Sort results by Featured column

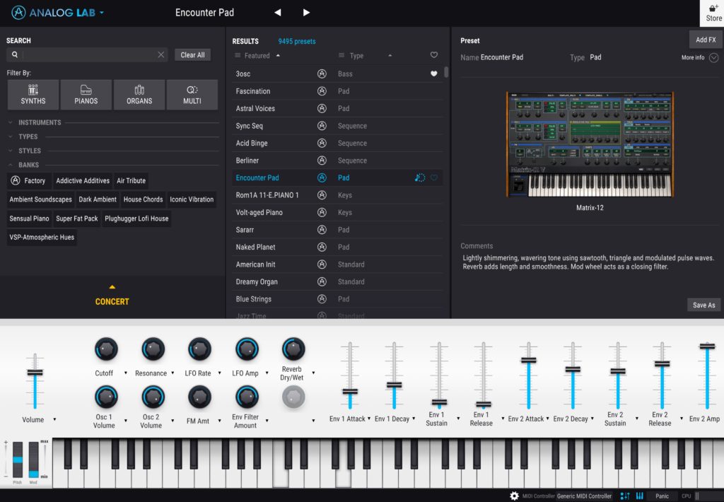pyautogui.click(x=257, y=55)
